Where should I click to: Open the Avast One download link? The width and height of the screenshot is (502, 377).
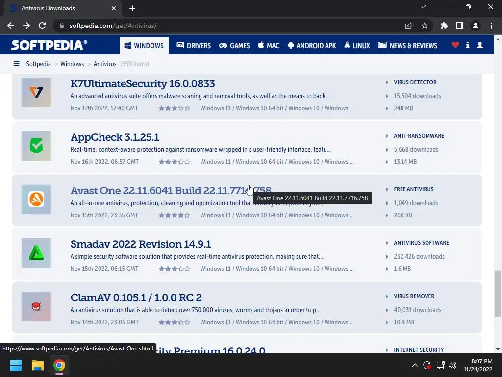click(171, 190)
